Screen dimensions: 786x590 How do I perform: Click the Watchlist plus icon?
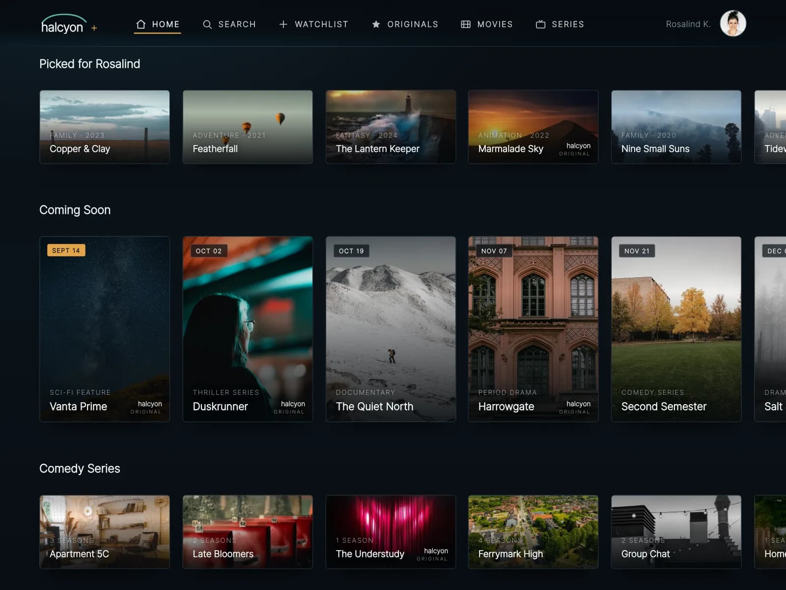pyautogui.click(x=283, y=24)
